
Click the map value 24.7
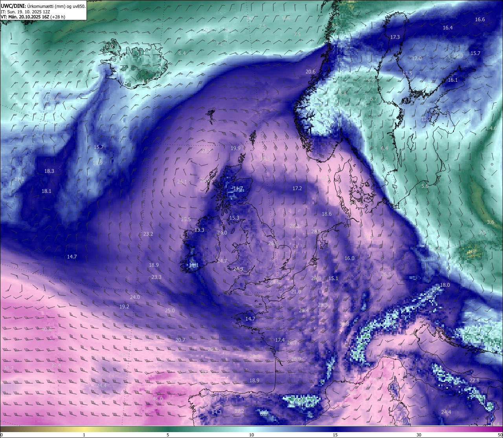click(222, 261)
